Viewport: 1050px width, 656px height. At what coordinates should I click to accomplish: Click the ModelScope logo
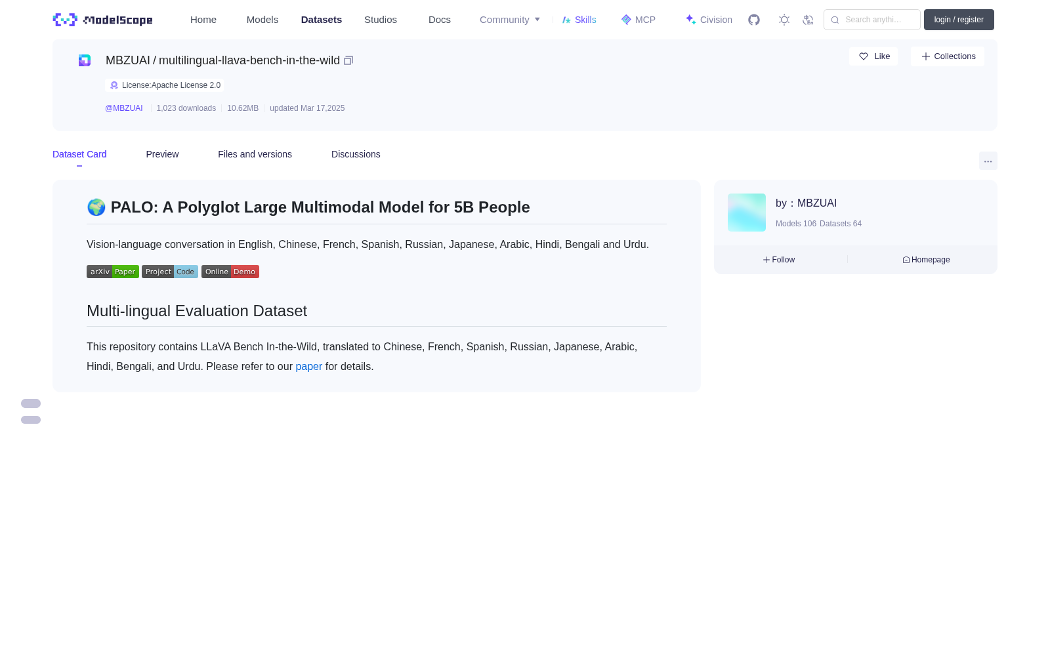[x=103, y=20]
